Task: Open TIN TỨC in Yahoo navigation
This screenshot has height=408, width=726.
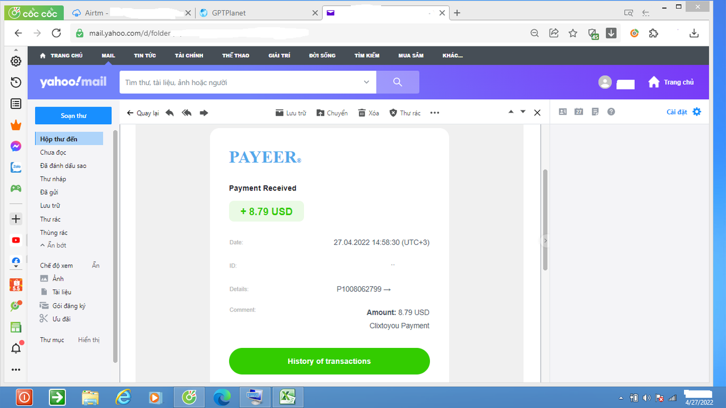Action: [145, 56]
